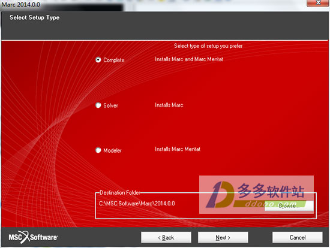
Task: Click the destination path C:\MSC.Software\Marc\2014.0.0
Action: tap(137, 204)
